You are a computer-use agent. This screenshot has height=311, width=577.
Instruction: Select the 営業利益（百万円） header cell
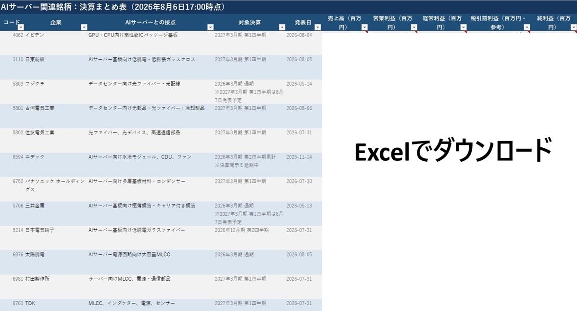tap(393, 23)
